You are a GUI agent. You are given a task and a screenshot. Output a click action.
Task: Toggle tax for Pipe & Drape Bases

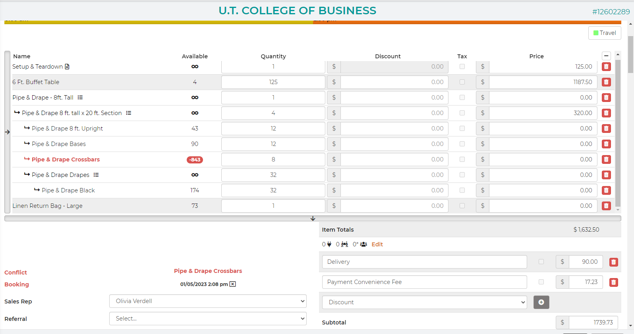pos(462,144)
